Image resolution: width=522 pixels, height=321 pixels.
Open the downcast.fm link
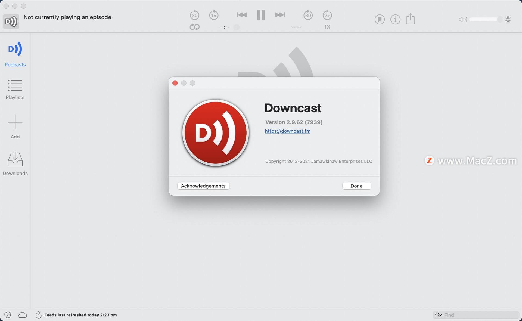point(287,131)
